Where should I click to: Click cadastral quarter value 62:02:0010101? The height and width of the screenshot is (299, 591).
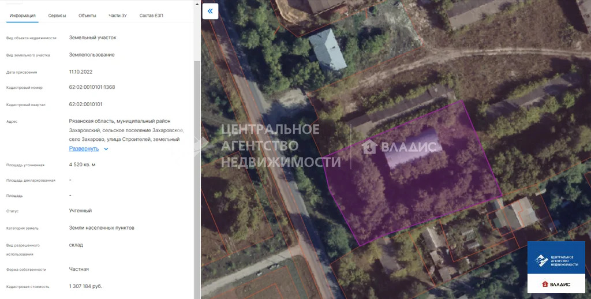[x=85, y=104]
